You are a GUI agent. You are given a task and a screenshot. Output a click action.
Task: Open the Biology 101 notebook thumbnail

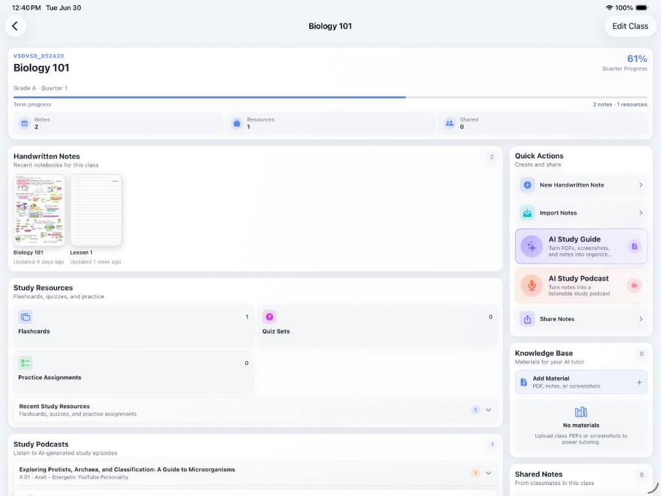point(39,210)
